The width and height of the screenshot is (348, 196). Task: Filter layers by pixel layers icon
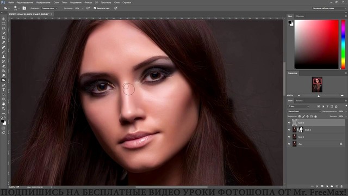[319, 107]
